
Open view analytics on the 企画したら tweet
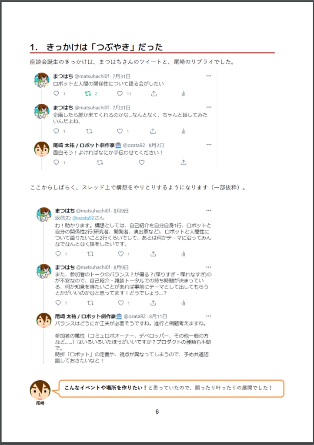point(183,130)
